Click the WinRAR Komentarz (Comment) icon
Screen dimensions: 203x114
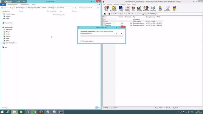coord(167,9)
